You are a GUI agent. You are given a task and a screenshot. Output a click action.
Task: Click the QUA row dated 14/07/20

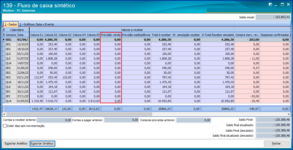click(x=146, y=63)
